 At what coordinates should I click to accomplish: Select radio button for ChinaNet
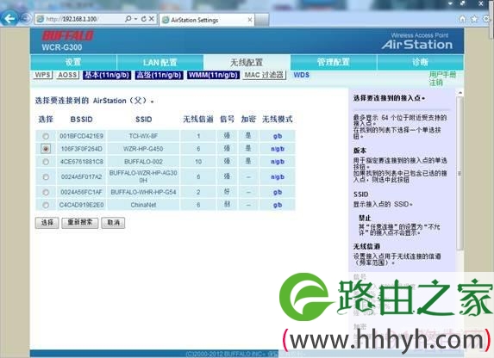pyautogui.click(x=46, y=205)
